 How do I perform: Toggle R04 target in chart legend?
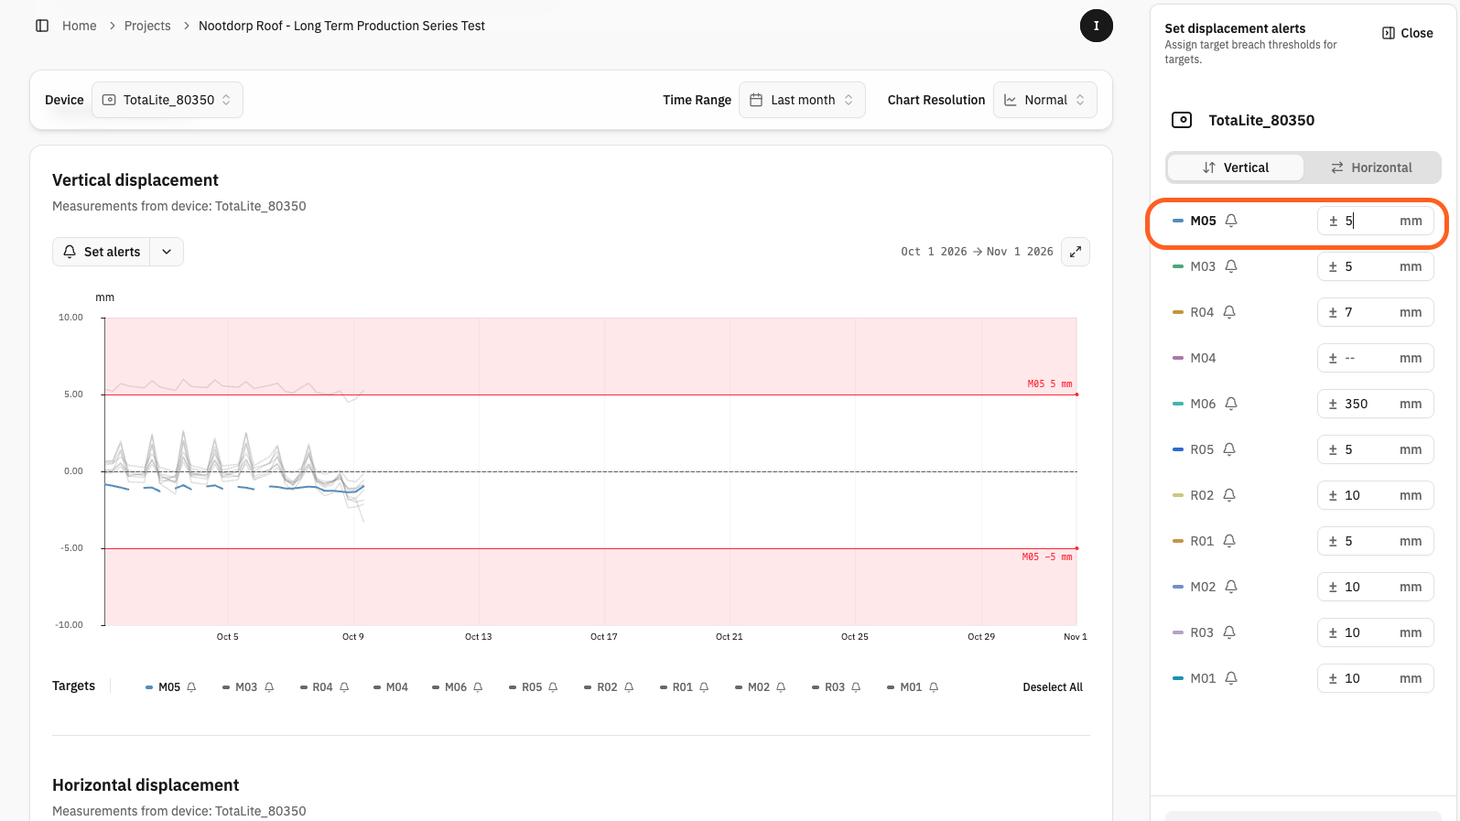pos(324,687)
